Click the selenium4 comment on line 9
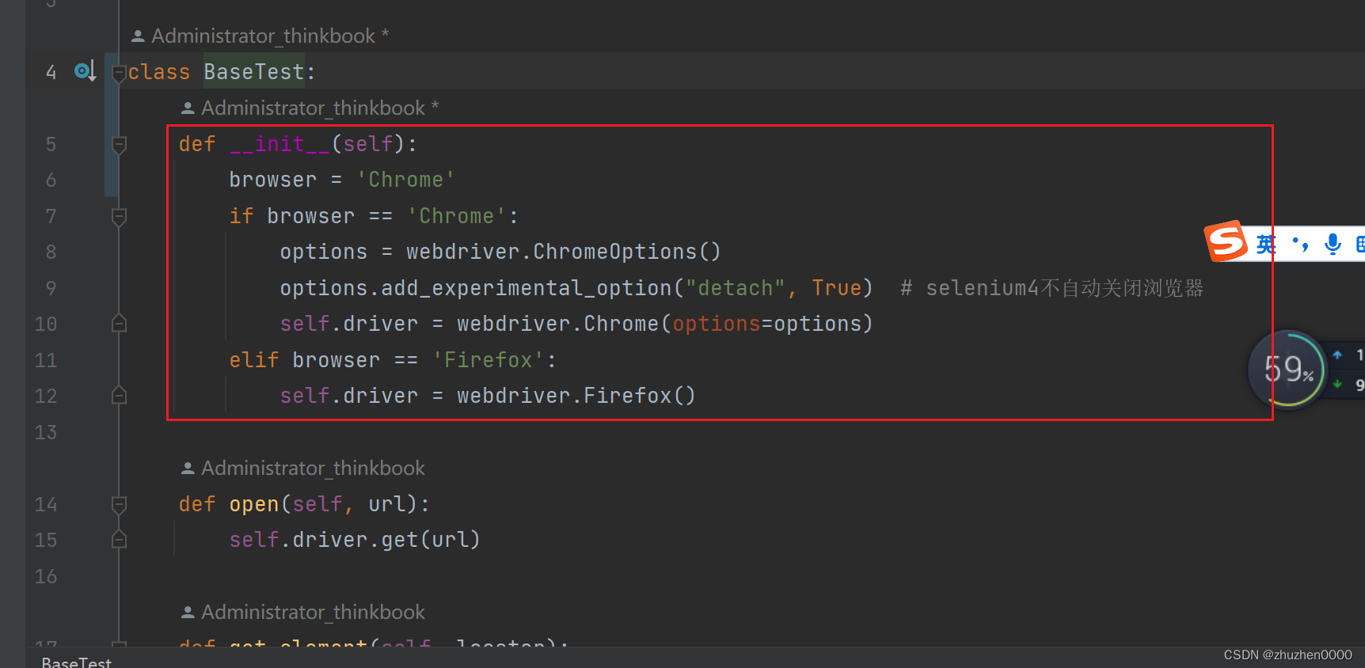Viewport: 1365px width, 668px height. click(1052, 288)
